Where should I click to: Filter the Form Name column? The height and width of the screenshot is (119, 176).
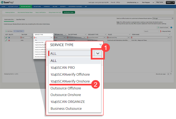[x=169, y=35]
